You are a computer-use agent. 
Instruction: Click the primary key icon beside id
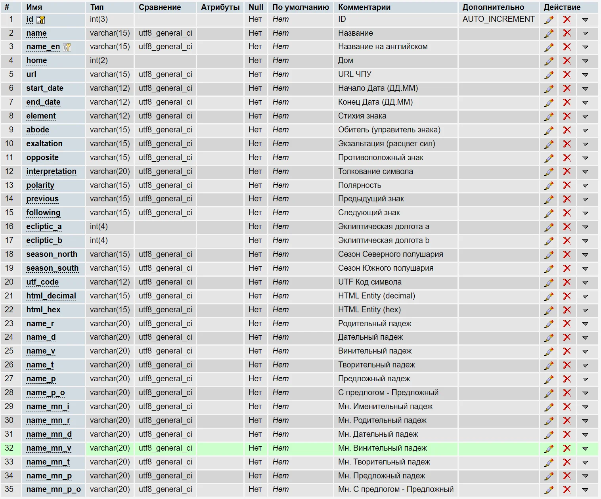tap(40, 20)
